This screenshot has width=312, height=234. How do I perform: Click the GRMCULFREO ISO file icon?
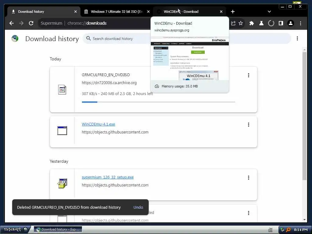(62, 90)
